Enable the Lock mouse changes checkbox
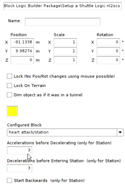The image size is (125, 191). coord(9,76)
